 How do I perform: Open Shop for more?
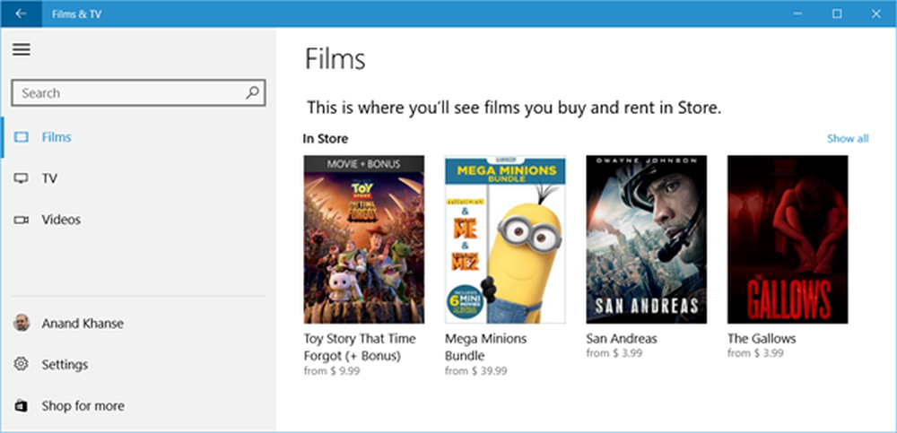138,405
